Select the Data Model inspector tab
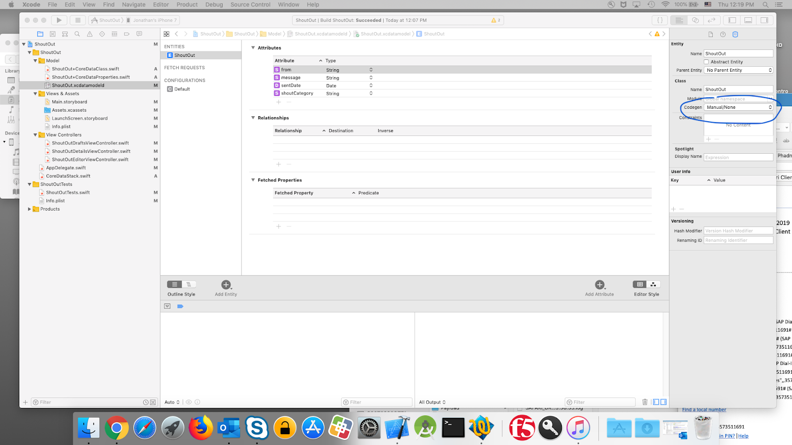The height and width of the screenshot is (445, 792). pos(735,35)
